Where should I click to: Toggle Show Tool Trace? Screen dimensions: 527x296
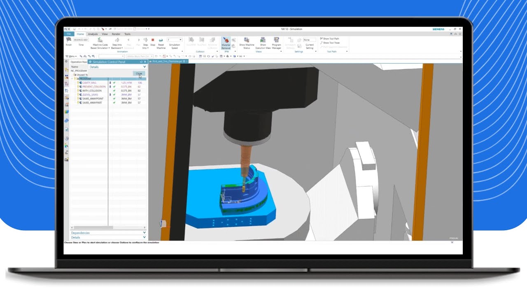330,43
